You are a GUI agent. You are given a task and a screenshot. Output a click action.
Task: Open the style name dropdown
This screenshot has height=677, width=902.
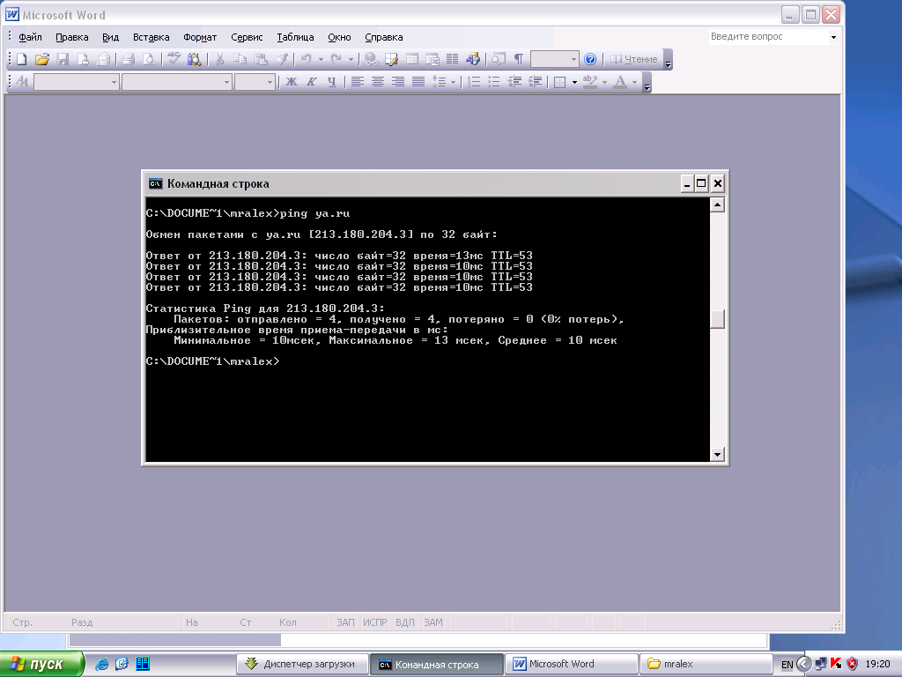click(114, 82)
